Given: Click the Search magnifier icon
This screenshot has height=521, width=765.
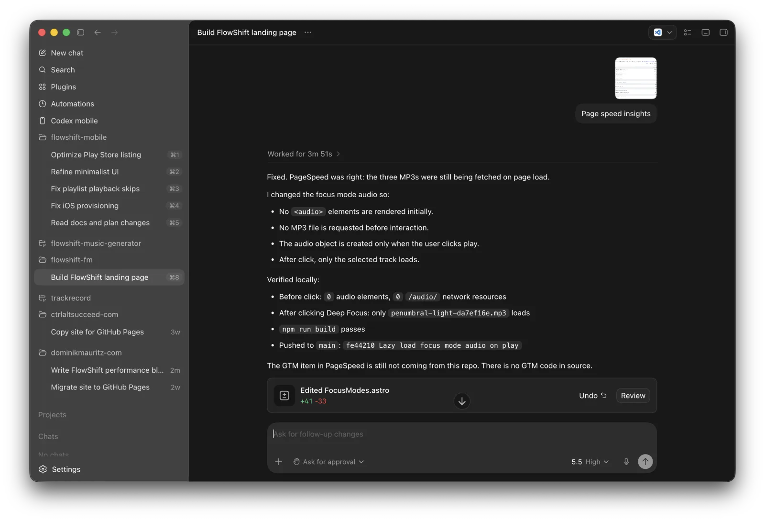Looking at the screenshot, I should click(x=42, y=70).
